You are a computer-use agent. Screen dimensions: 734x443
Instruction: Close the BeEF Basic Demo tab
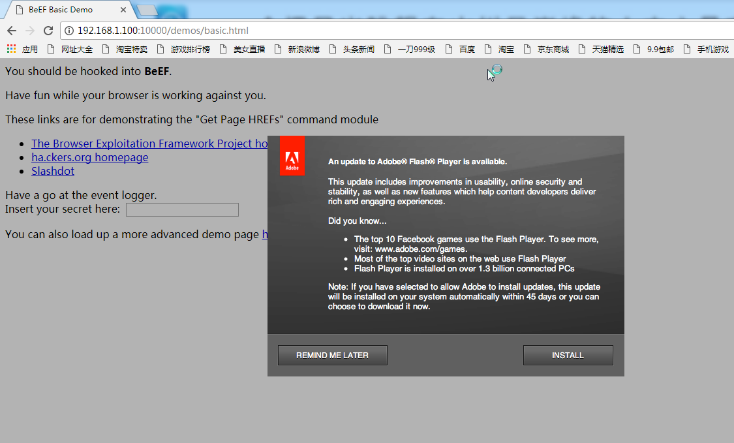click(123, 9)
